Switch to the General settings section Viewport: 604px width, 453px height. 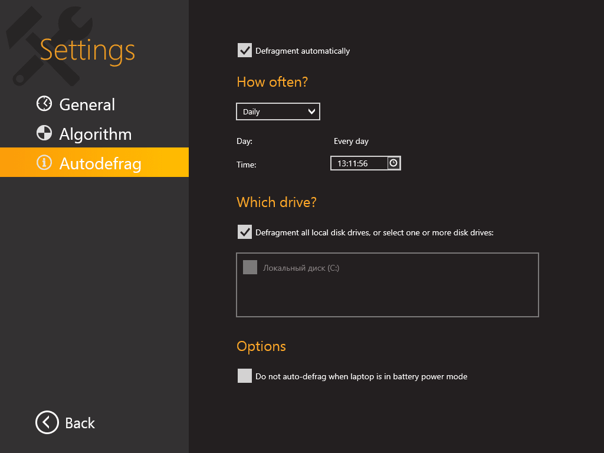(87, 104)
